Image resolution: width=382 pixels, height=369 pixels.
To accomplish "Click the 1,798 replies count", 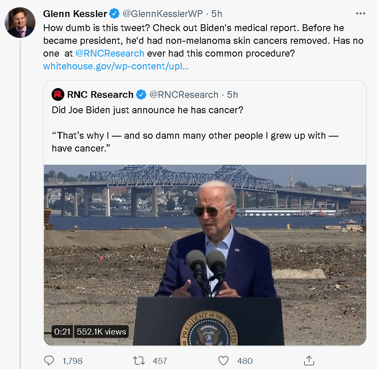I will point(72,361).
